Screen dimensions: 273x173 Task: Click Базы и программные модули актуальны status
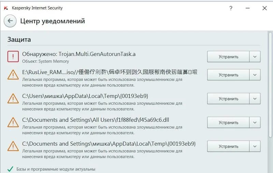click(56, 169)
